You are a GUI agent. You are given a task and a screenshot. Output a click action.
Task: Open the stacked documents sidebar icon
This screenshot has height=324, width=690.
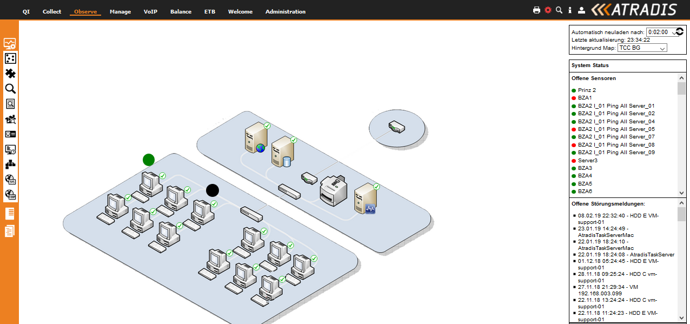click(10, 231)
